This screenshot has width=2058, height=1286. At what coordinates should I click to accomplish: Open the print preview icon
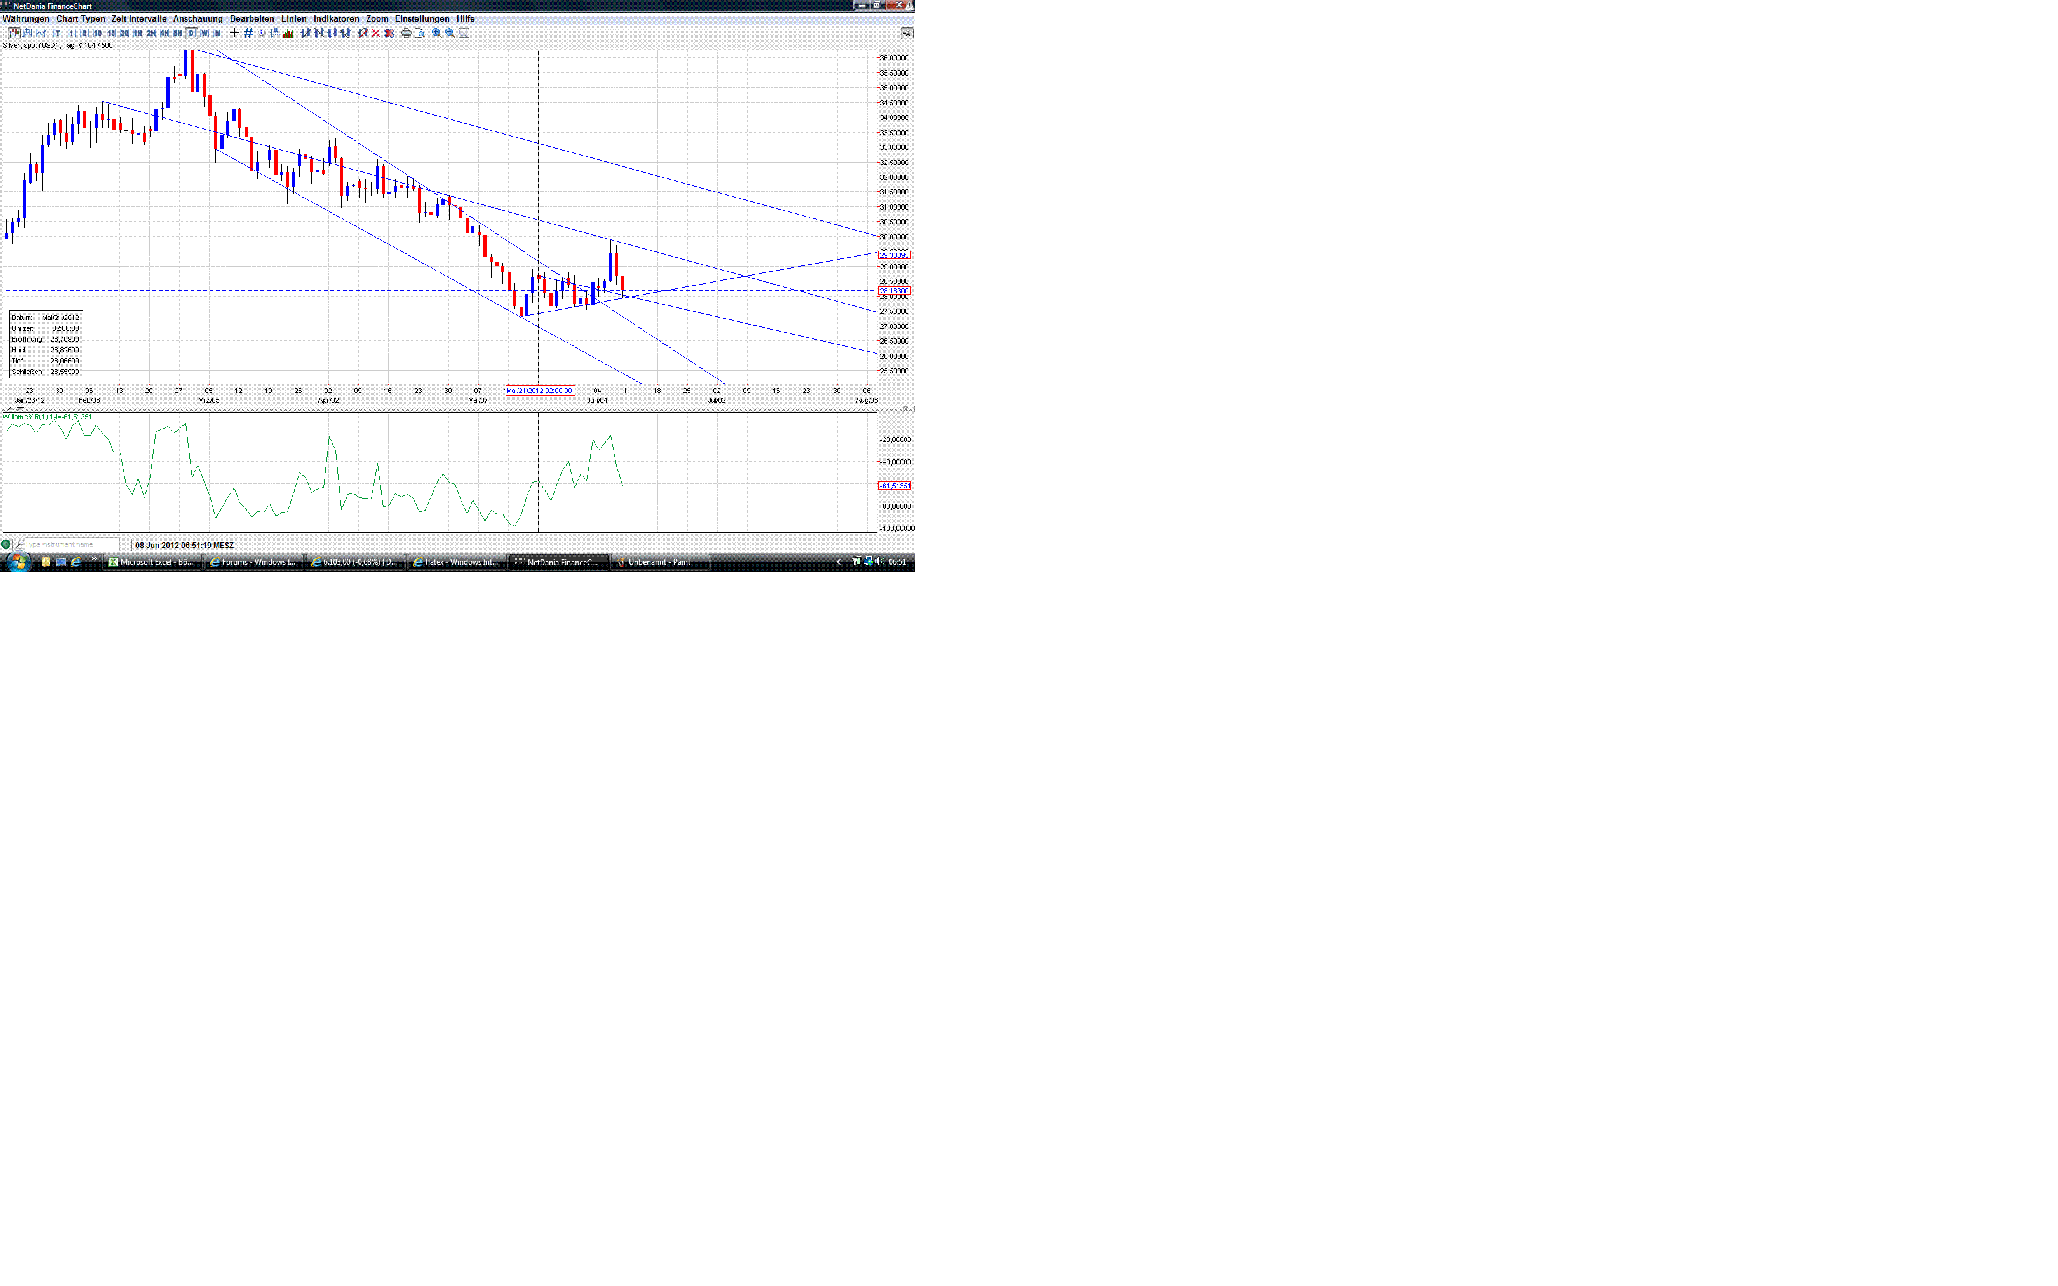[420, 33]
